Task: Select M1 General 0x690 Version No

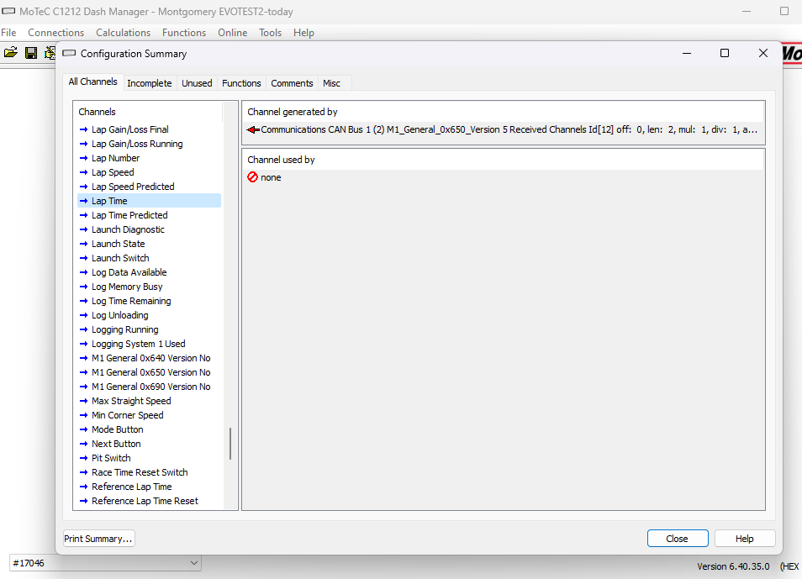Action: point(150,387)
